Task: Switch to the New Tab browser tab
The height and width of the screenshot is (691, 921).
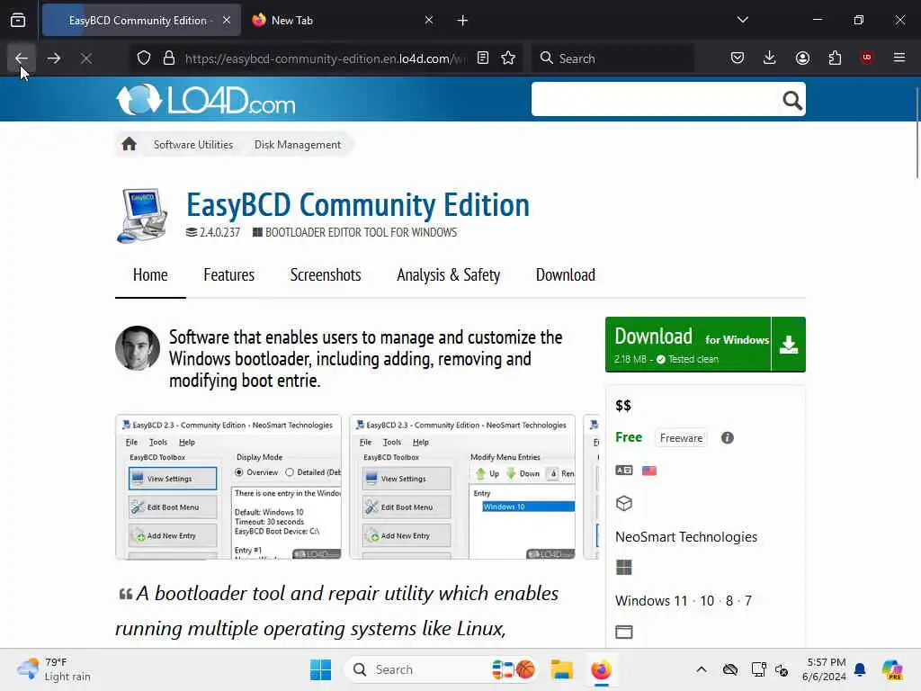Action: coord(344,20)
